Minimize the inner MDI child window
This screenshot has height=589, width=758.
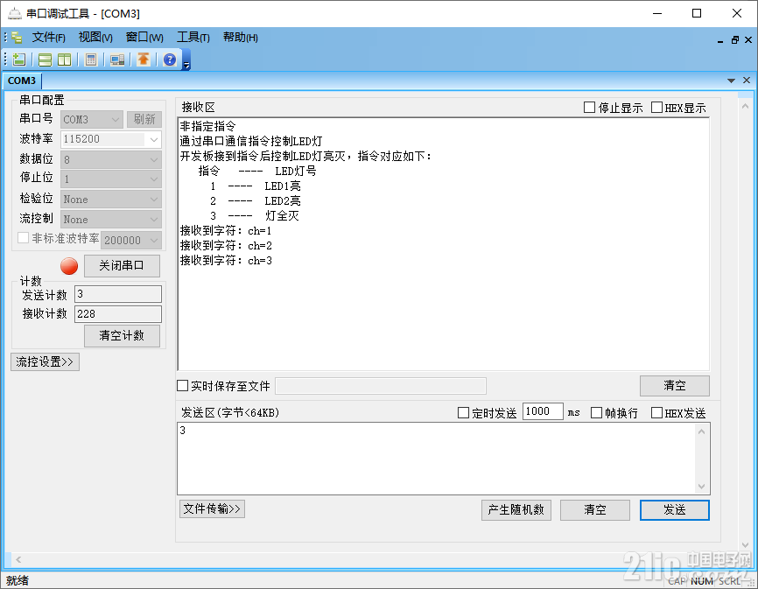pyautogui.click(x=720, y=40)
